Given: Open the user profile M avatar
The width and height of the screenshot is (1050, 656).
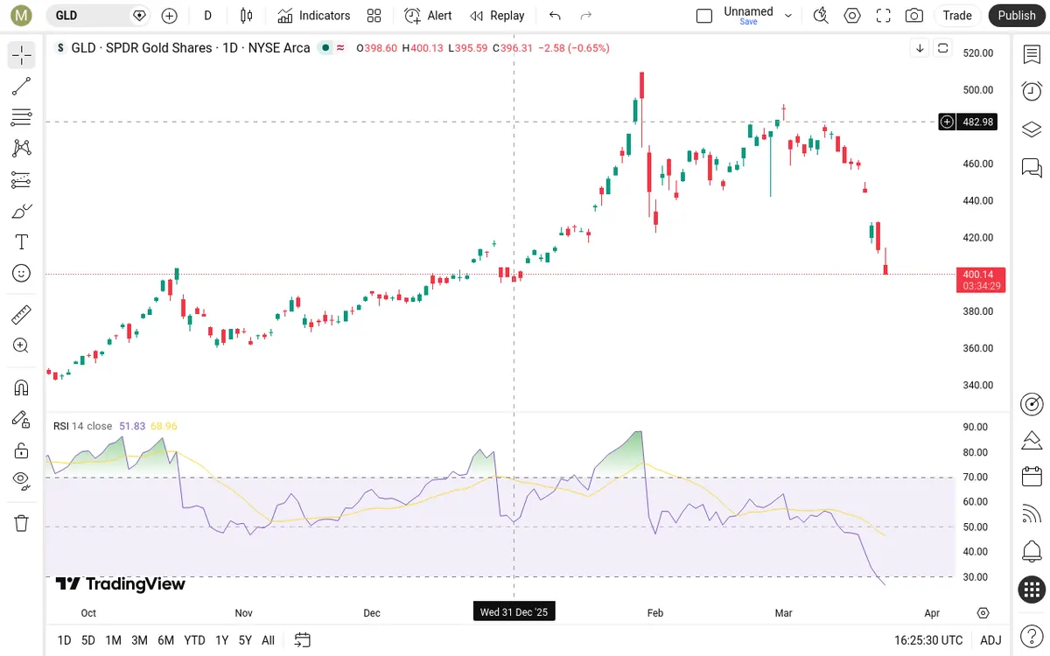Looking at the screenshot, I should pyautogui.click(x=22, y=15).
